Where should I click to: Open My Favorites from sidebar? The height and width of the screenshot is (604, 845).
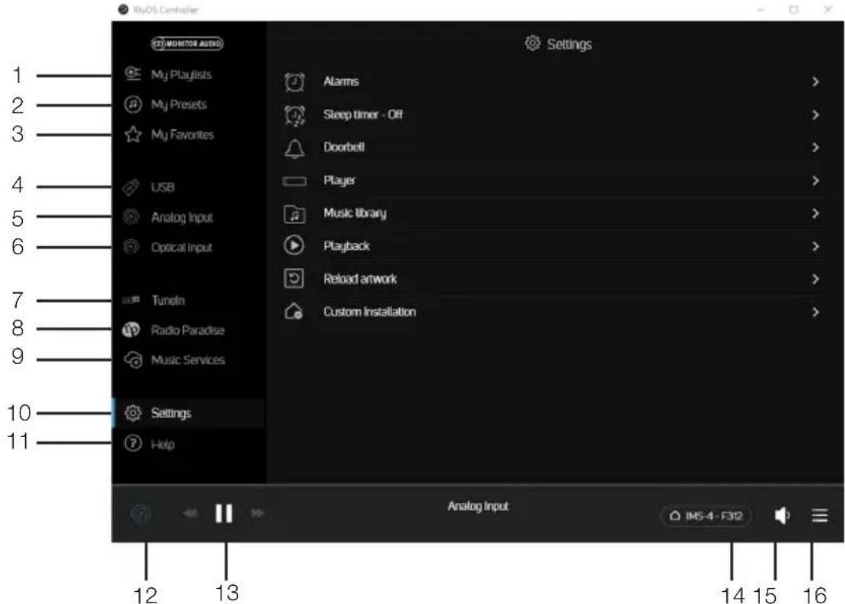pyautogui.click(x=182, y=134)
